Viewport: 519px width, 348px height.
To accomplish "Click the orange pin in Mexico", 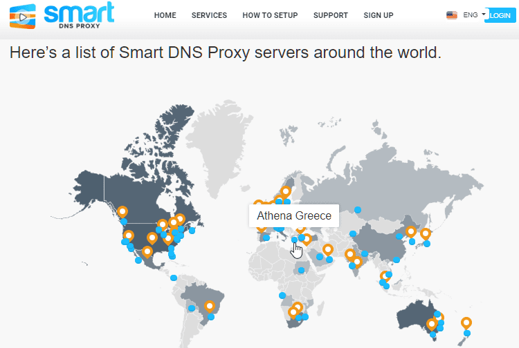I will coord(147,253).
